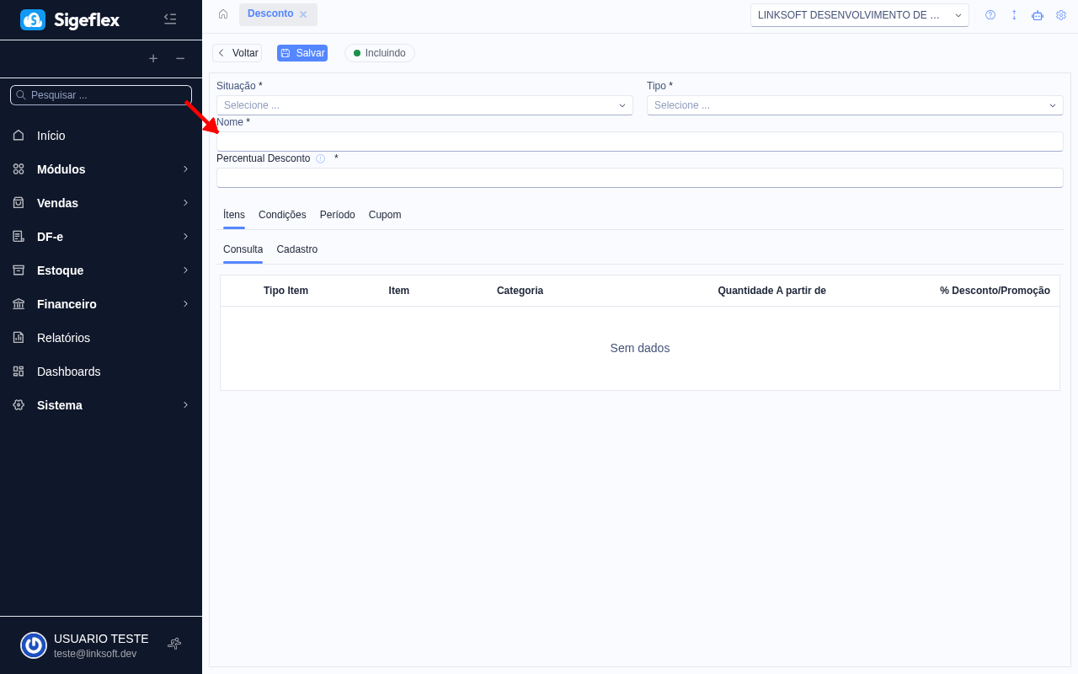Open the Tipo dropdown

click(x=855, y=105)
